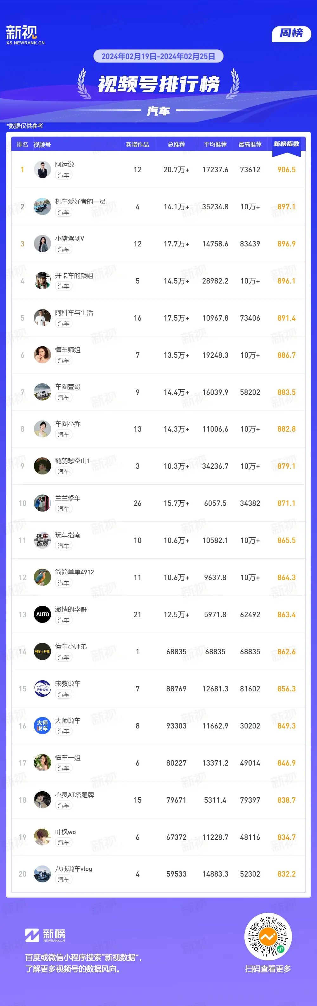The width and height of the screenshot is (317, 1006).
Task: Click the 平均推荐 column header
Action: pyautogui.click(x=215, y=145)
